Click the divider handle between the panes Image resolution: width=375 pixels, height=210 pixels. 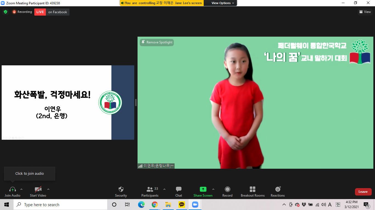point(136,103)
